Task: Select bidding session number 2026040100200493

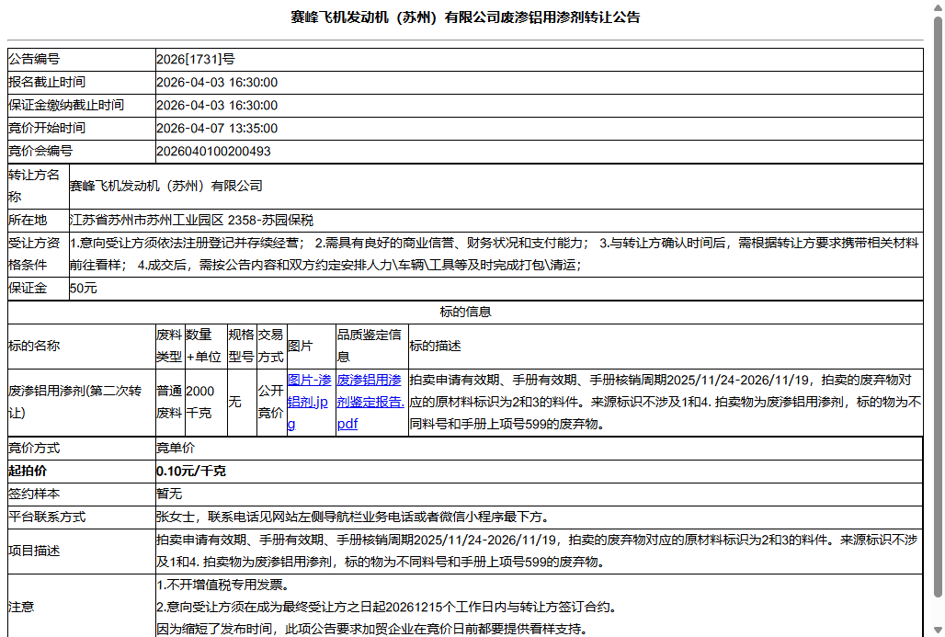Action: 213,151
